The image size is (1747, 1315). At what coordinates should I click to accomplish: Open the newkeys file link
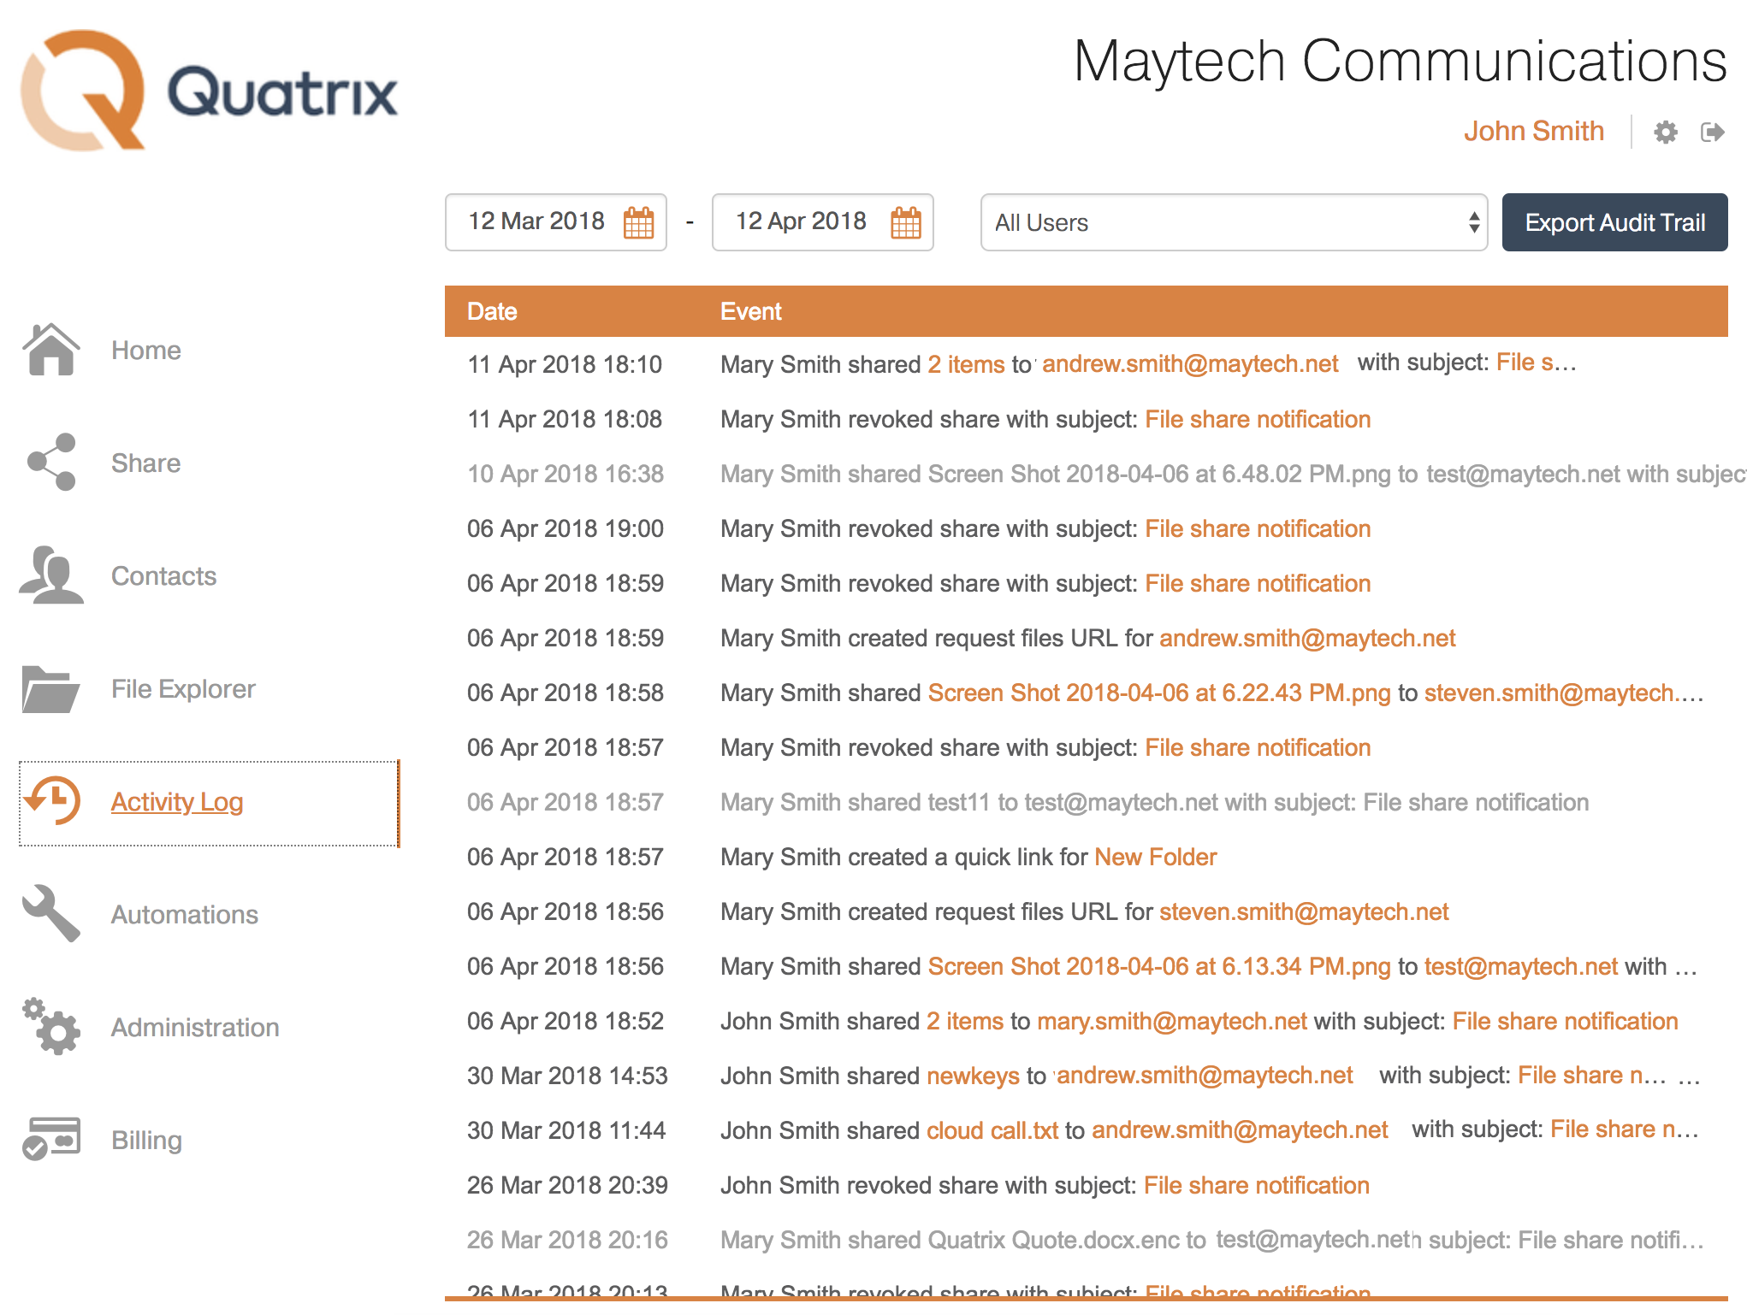pyautogui.click(x=974, y=1076)
